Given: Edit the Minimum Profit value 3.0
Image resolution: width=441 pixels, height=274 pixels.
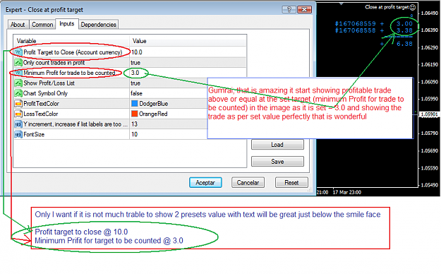Looking at the screenshot, I should pos(135,73).
